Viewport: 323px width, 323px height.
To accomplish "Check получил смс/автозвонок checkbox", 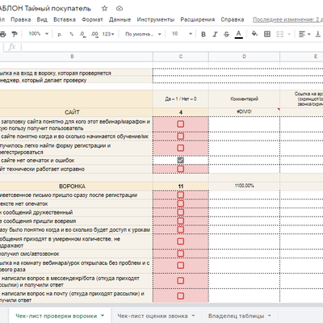I will click(x=181, y=254).
